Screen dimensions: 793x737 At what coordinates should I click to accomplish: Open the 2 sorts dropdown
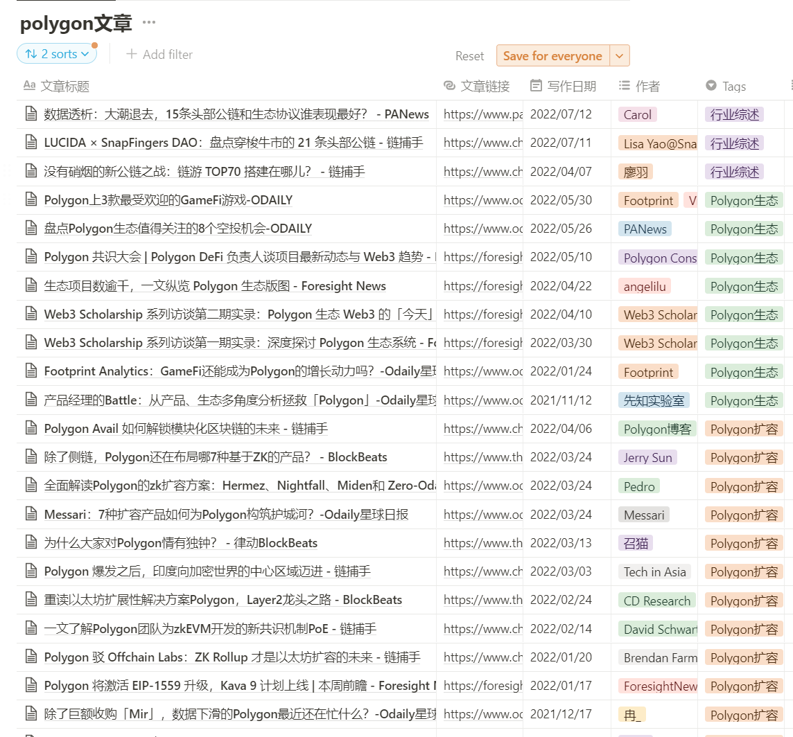(x=57, y=54)
